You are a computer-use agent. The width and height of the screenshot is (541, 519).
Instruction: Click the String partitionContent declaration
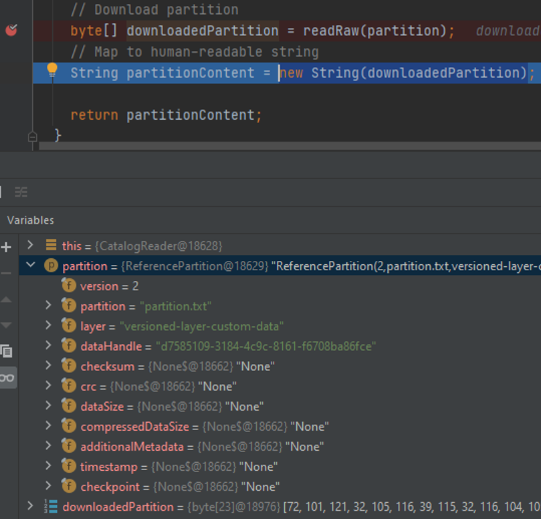[163, 73]
